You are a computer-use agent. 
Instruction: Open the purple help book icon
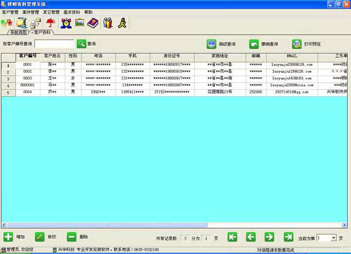click(93, 23)
